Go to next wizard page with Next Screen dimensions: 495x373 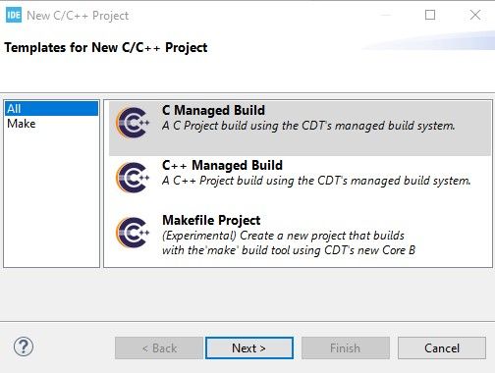coord(249,348)
